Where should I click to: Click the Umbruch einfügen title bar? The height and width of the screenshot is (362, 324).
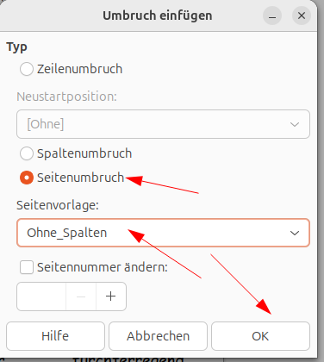pyautogui.click(x=158, y=16)
